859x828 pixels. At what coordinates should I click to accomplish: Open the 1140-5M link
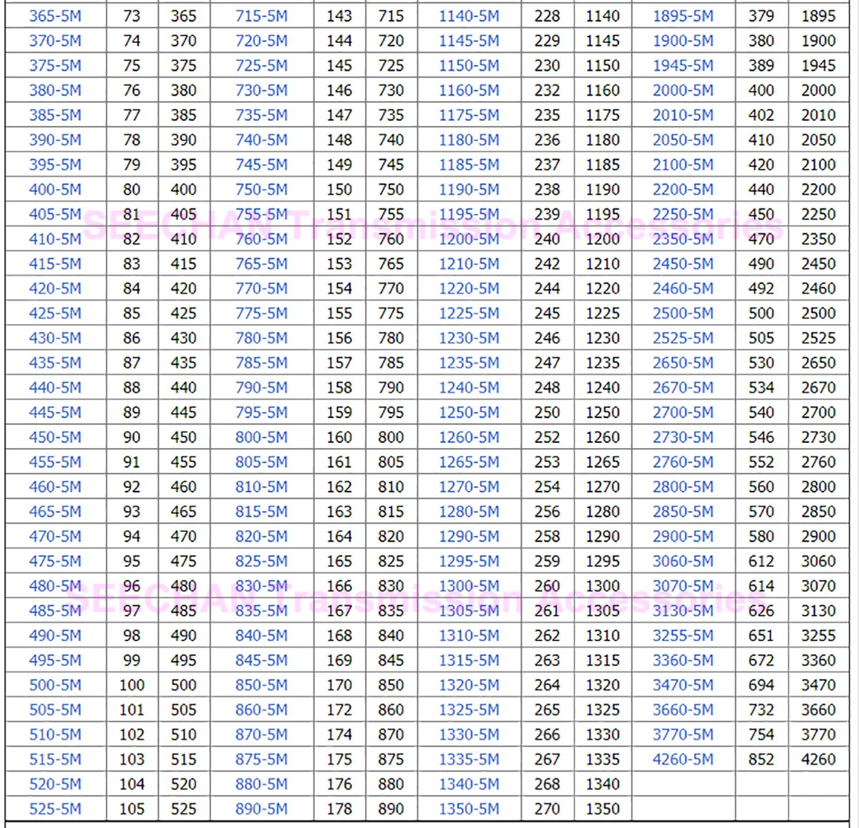pyautogui.click(x=469, y=16)
